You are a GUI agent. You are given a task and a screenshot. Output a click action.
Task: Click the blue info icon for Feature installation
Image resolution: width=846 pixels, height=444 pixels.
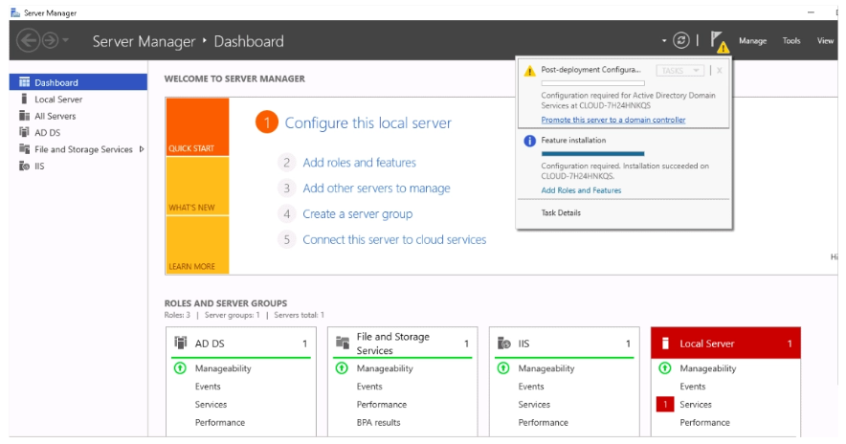[530, 141]
